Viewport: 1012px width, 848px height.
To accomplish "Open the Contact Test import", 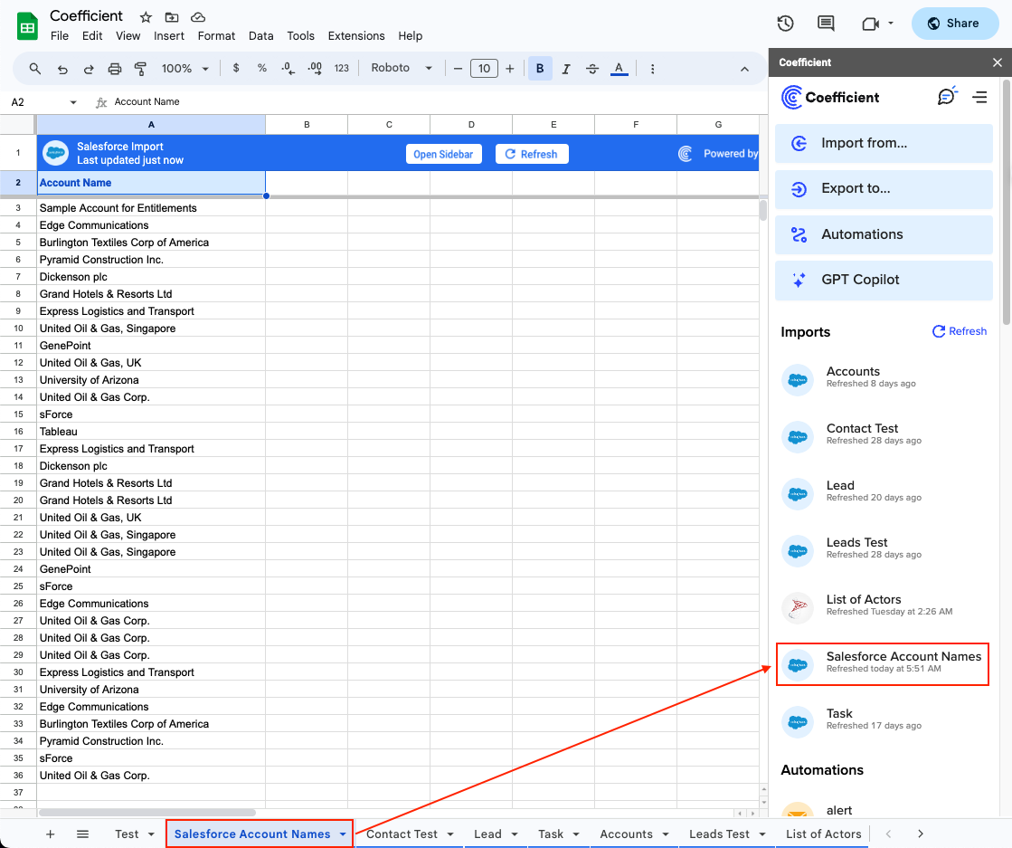I will (883, 434).
